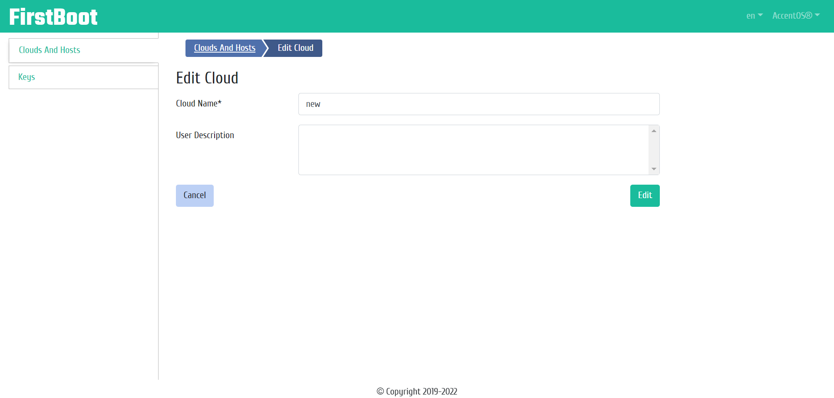Click the Cloud Name* label
The height and width of the screenshot is (398, 834).
tap(199, 103)
